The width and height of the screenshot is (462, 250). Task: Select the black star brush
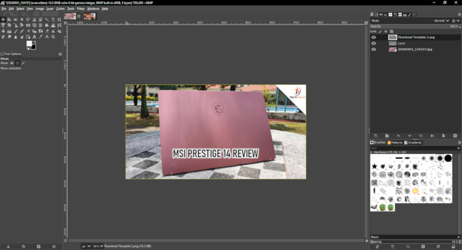click(x=374, y=166)
